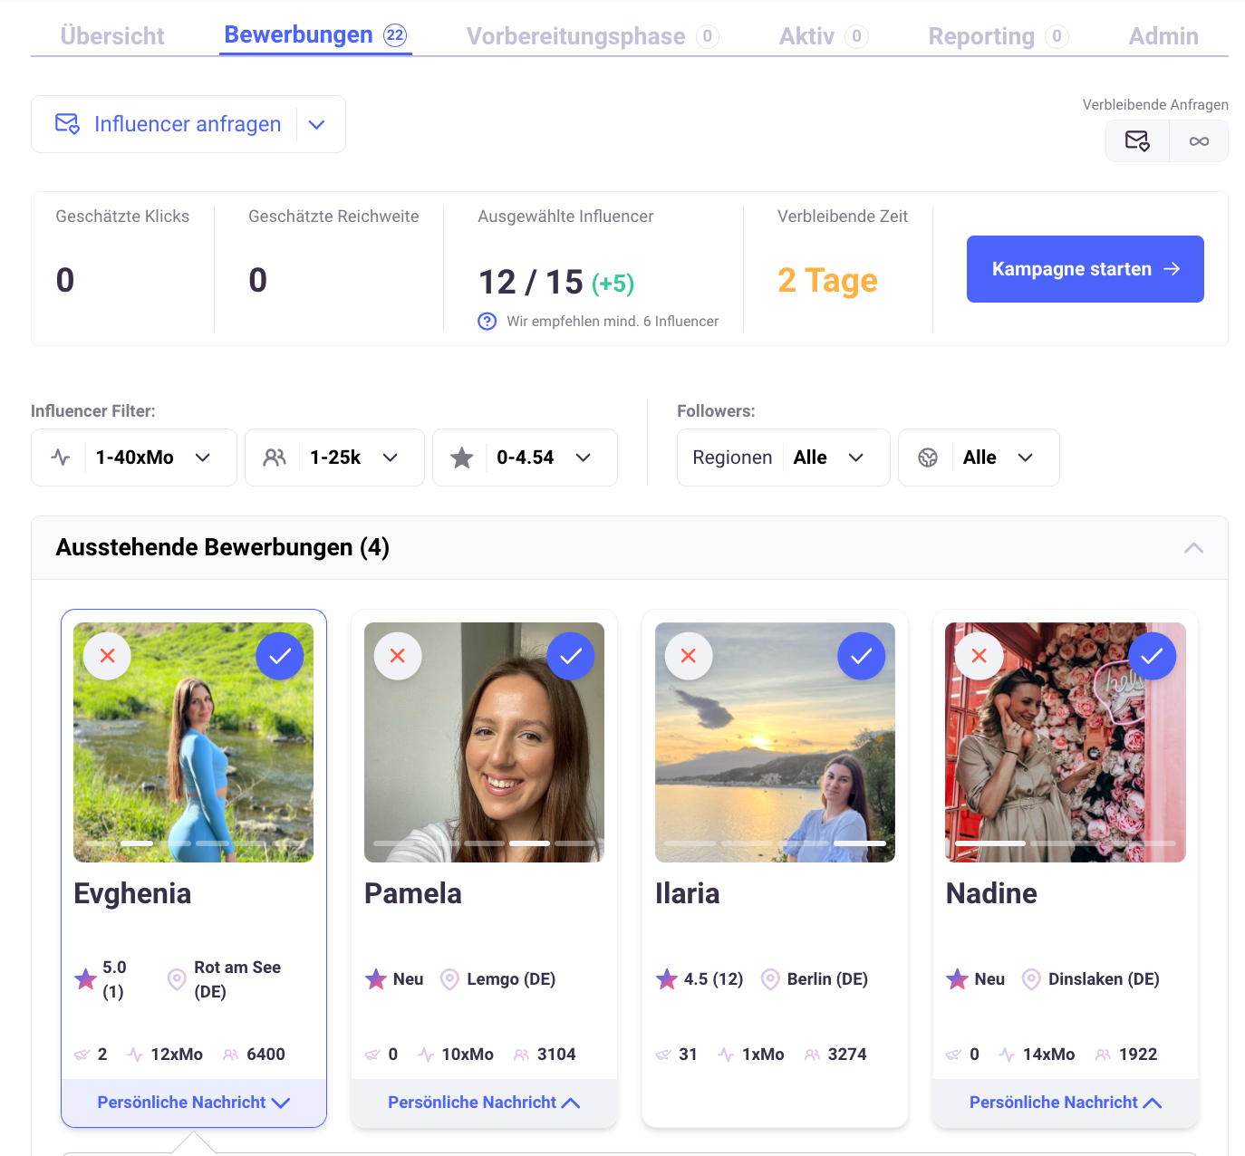The height and width of the screenshot is (1156, 1245).
Task: Reject Nadine's application via X icon
Action: [980, 656]
